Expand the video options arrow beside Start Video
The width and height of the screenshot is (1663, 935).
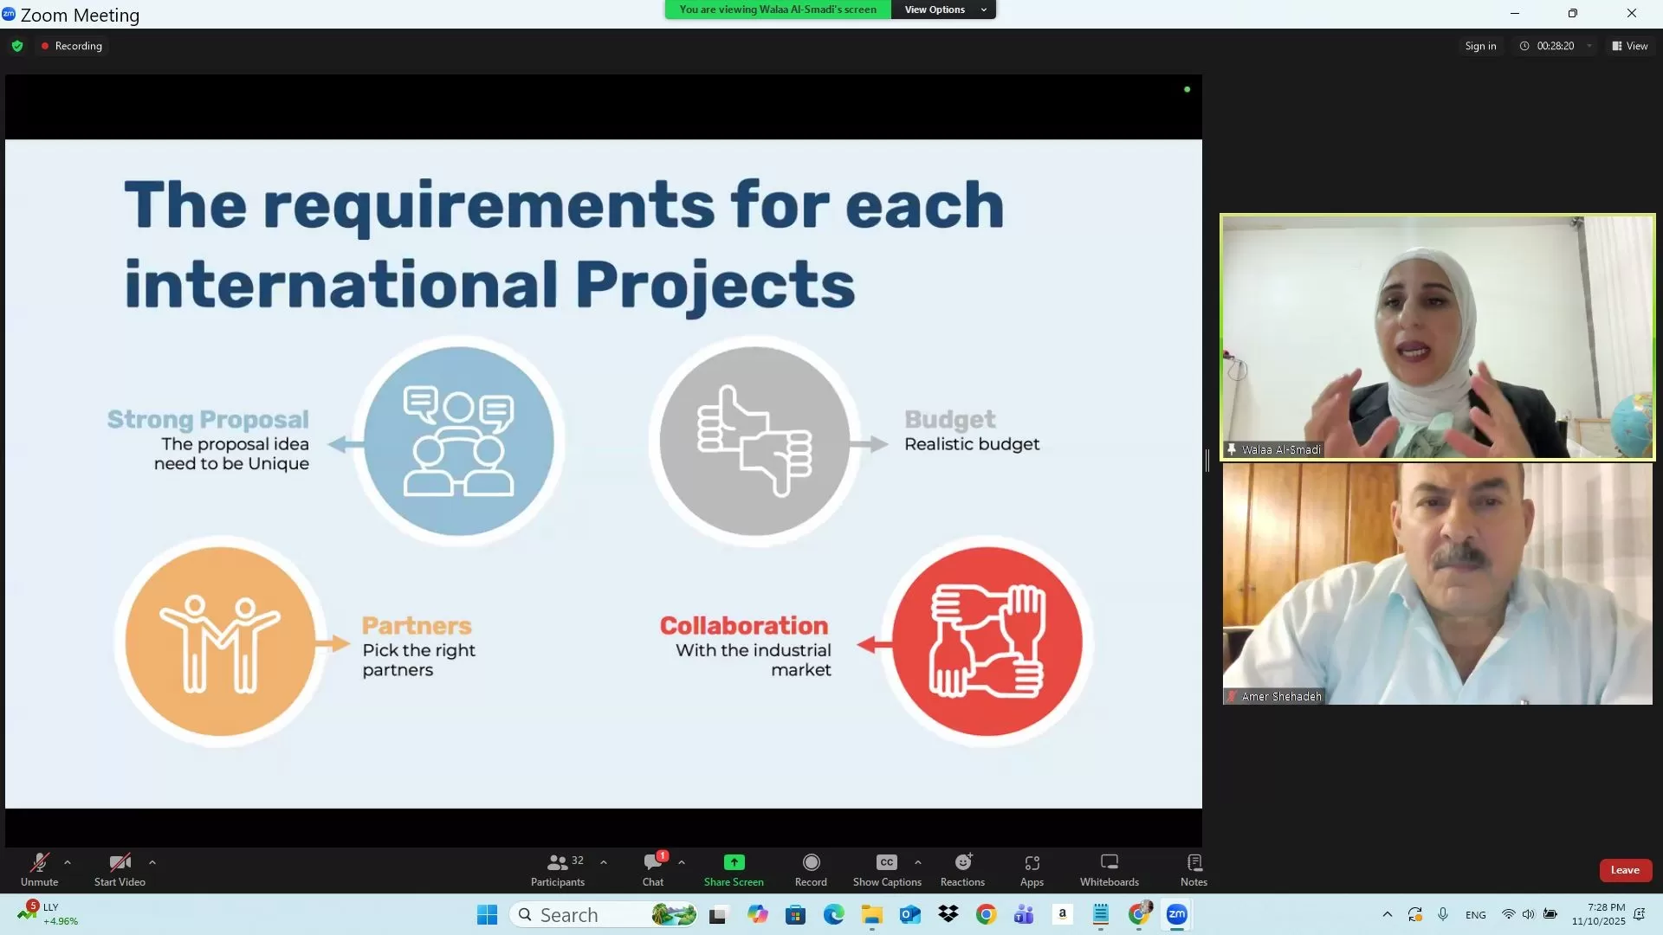152,862
